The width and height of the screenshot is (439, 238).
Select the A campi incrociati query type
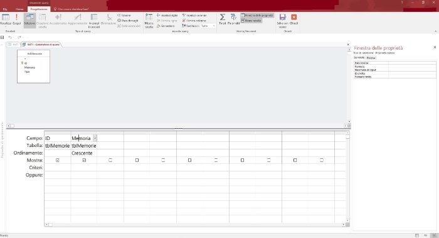coord(94,21)
